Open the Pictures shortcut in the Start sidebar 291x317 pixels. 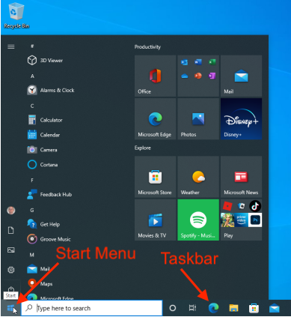[11, 250]
